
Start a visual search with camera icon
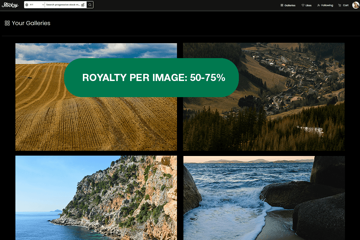(83, 5)
